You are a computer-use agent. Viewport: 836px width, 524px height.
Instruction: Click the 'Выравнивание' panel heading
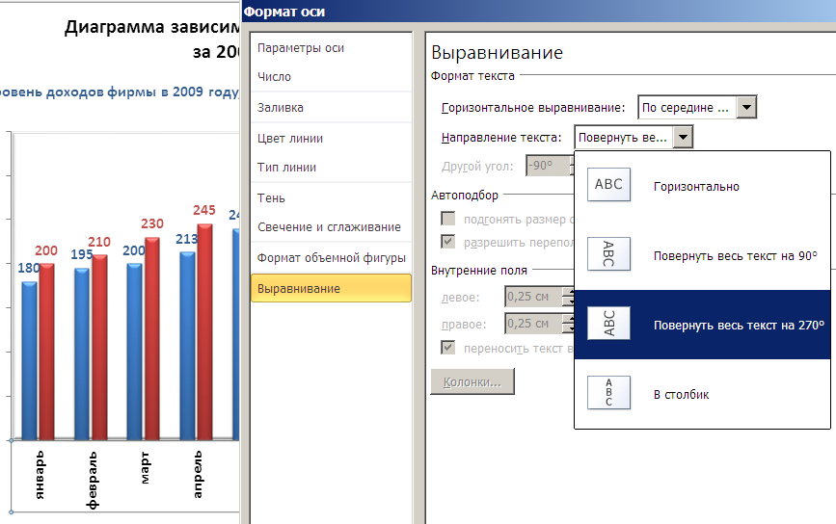coord(497,53)
